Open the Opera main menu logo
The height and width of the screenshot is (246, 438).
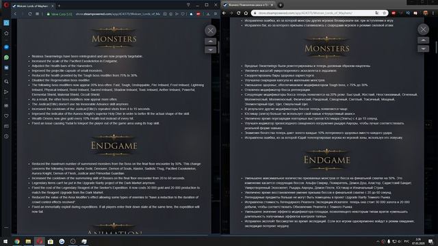point(6,5)
